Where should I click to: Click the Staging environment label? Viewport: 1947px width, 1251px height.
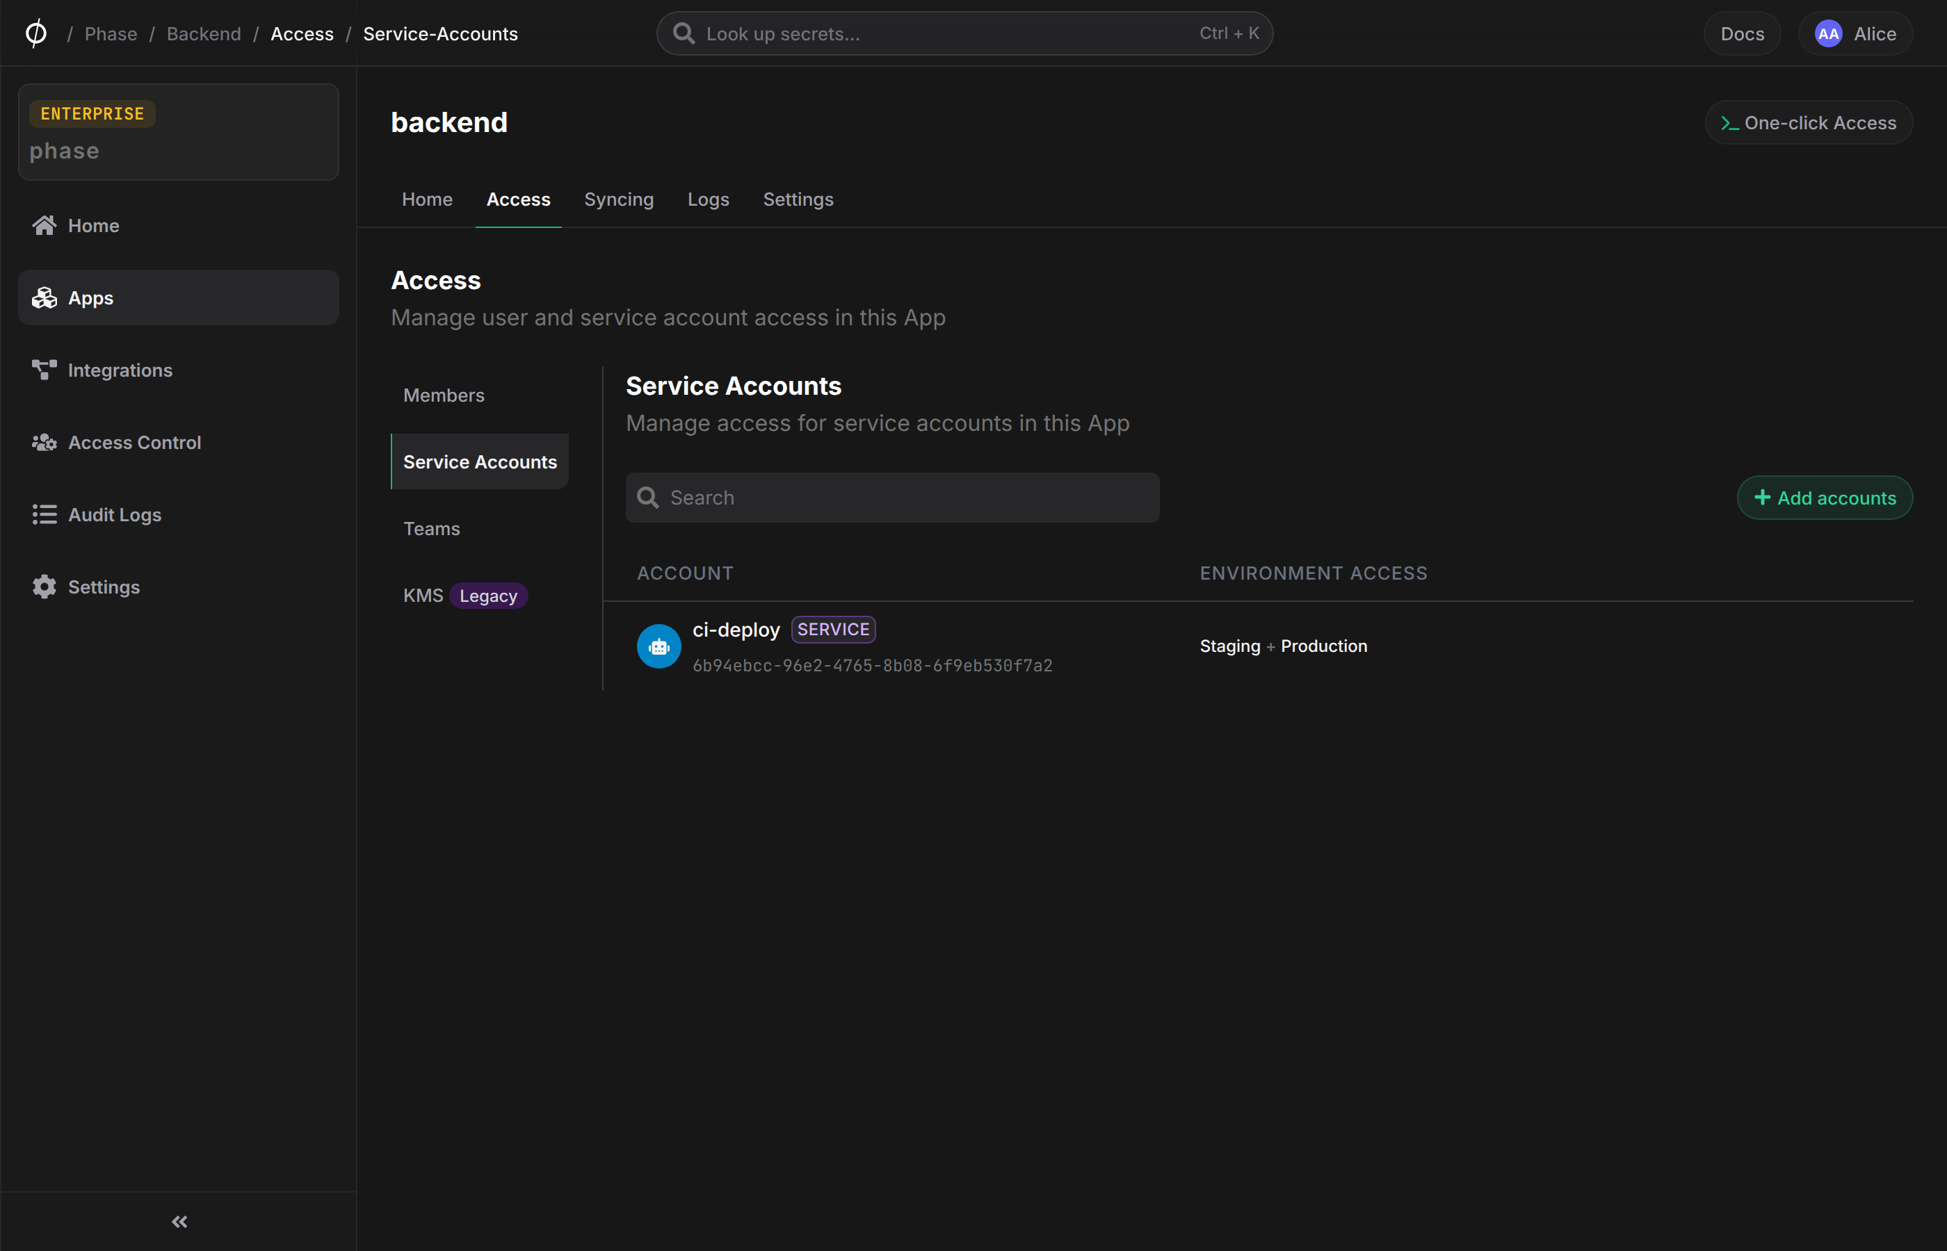(x=1229, y=646)
